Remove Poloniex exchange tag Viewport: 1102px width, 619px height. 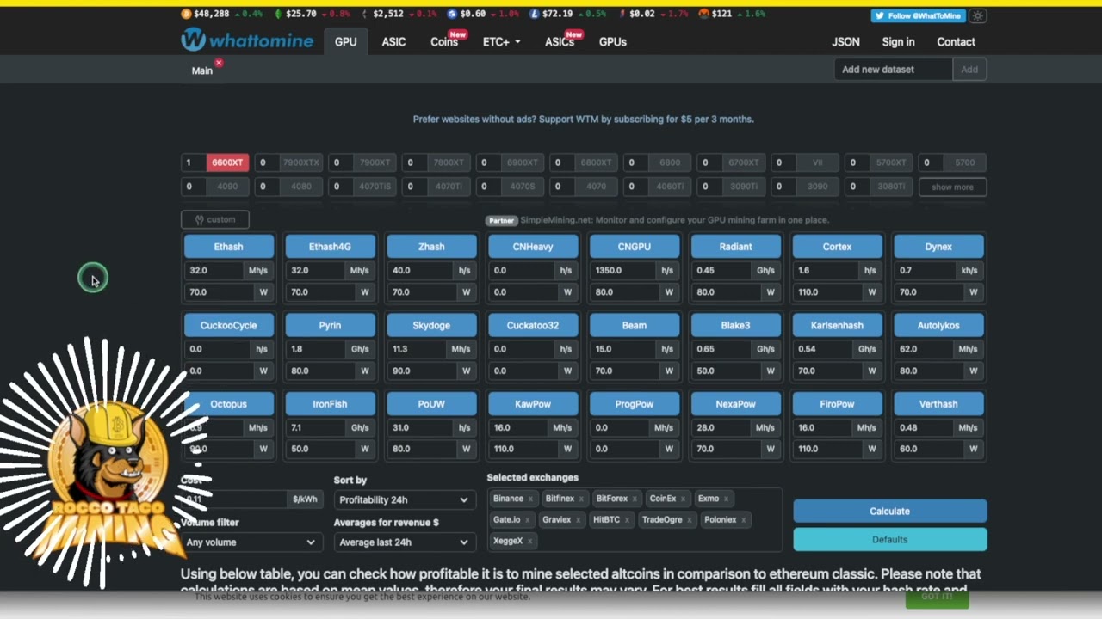click(743, 520)
